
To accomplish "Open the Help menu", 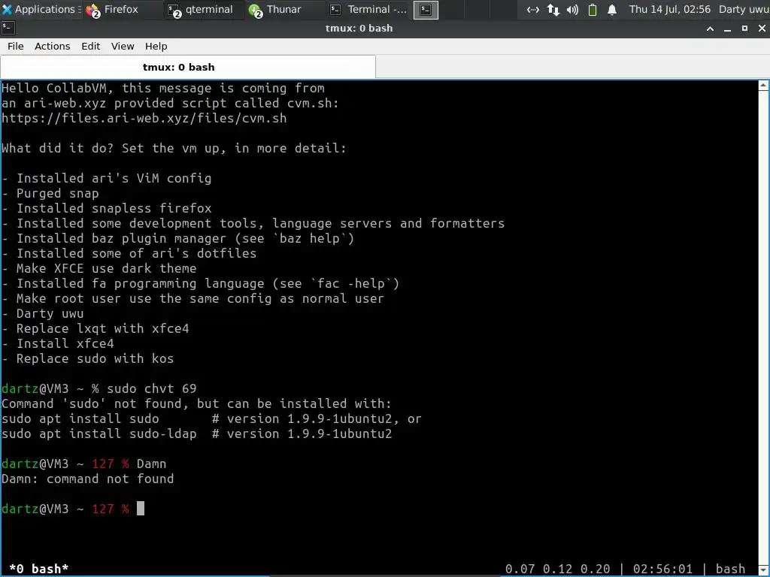I will 156,46.
